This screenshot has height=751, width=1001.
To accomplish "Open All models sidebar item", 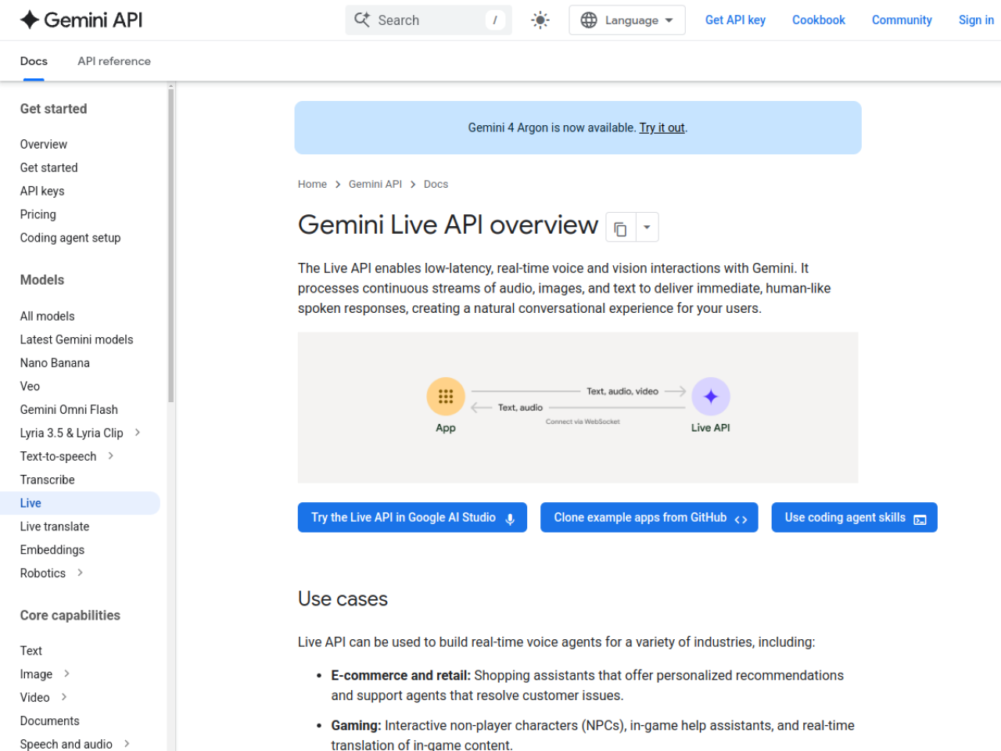I will (x=48, y=316).
